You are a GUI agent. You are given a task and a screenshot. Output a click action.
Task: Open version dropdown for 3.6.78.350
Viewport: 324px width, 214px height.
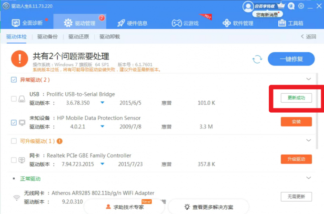click(x=102, y=102)
